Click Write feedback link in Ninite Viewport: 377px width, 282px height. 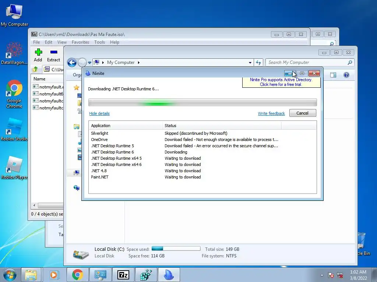pos(271,113)
